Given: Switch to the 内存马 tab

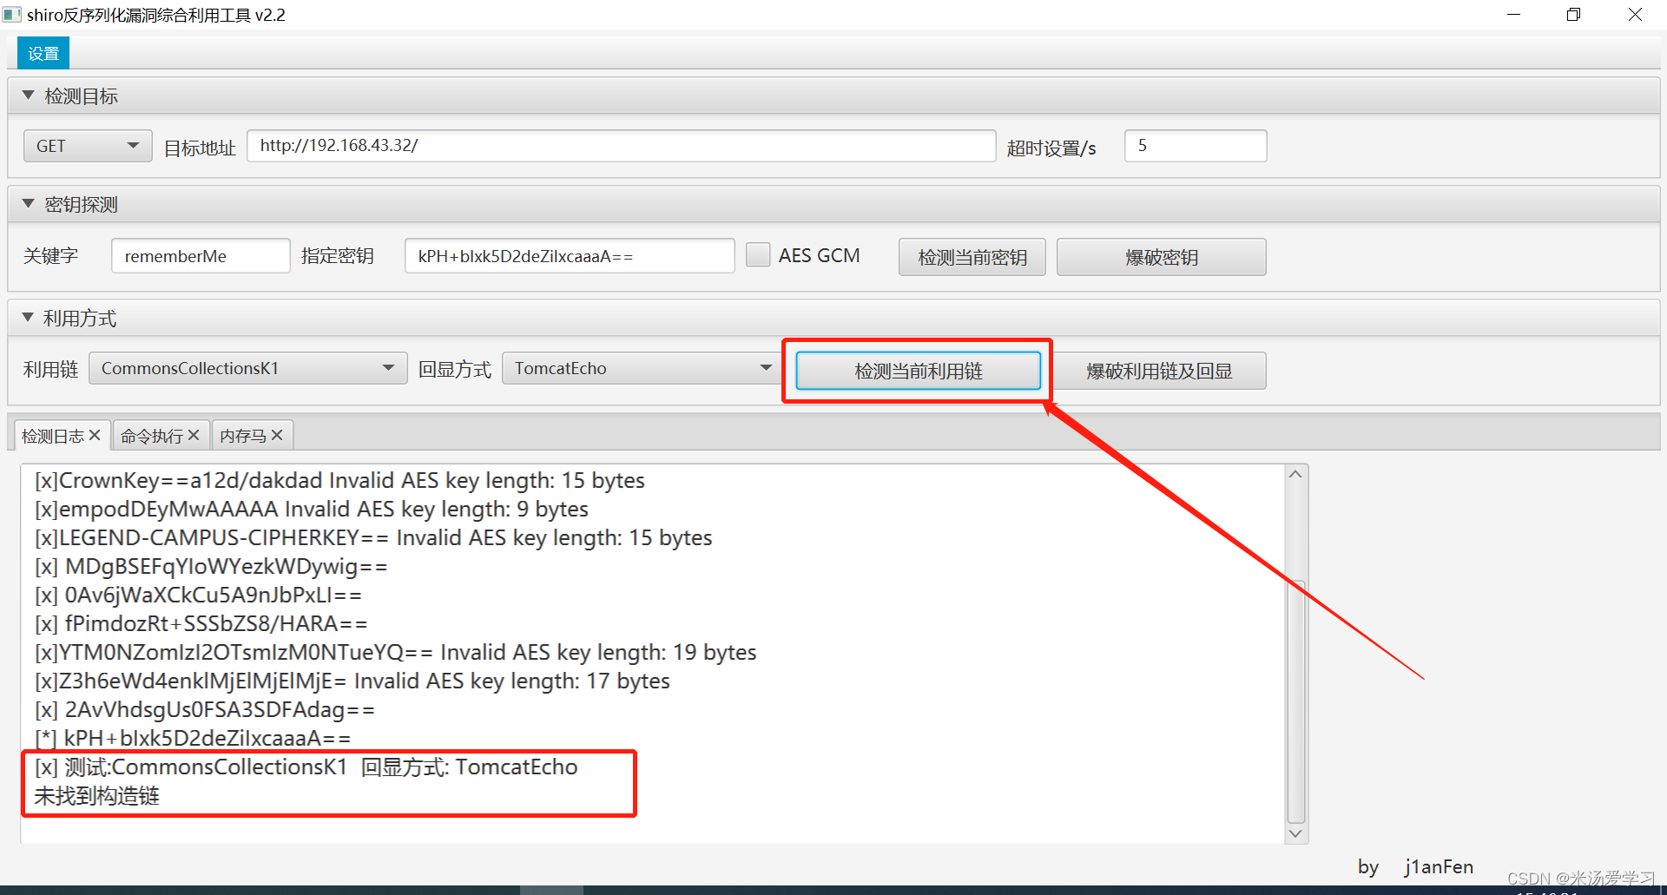Looking at the screenshot, I should pyautogui.click(x=243, y=436).
